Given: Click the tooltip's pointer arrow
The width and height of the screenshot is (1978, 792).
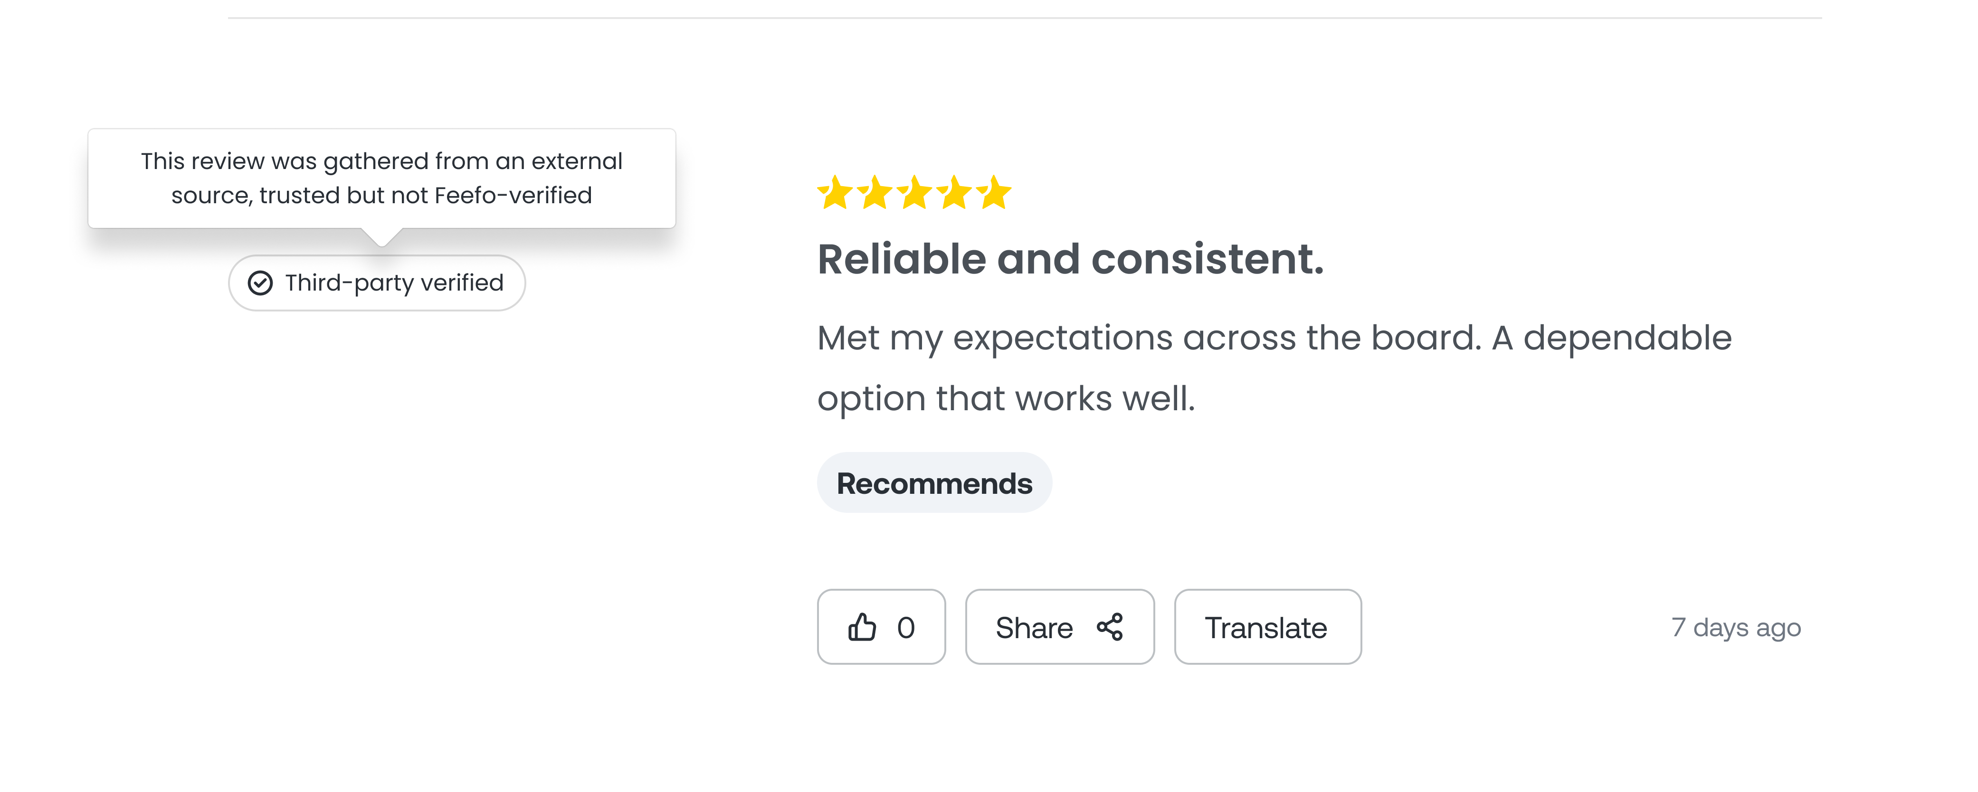Looking at the screenshot, I should pyautogui.click(x=381, y=237).
